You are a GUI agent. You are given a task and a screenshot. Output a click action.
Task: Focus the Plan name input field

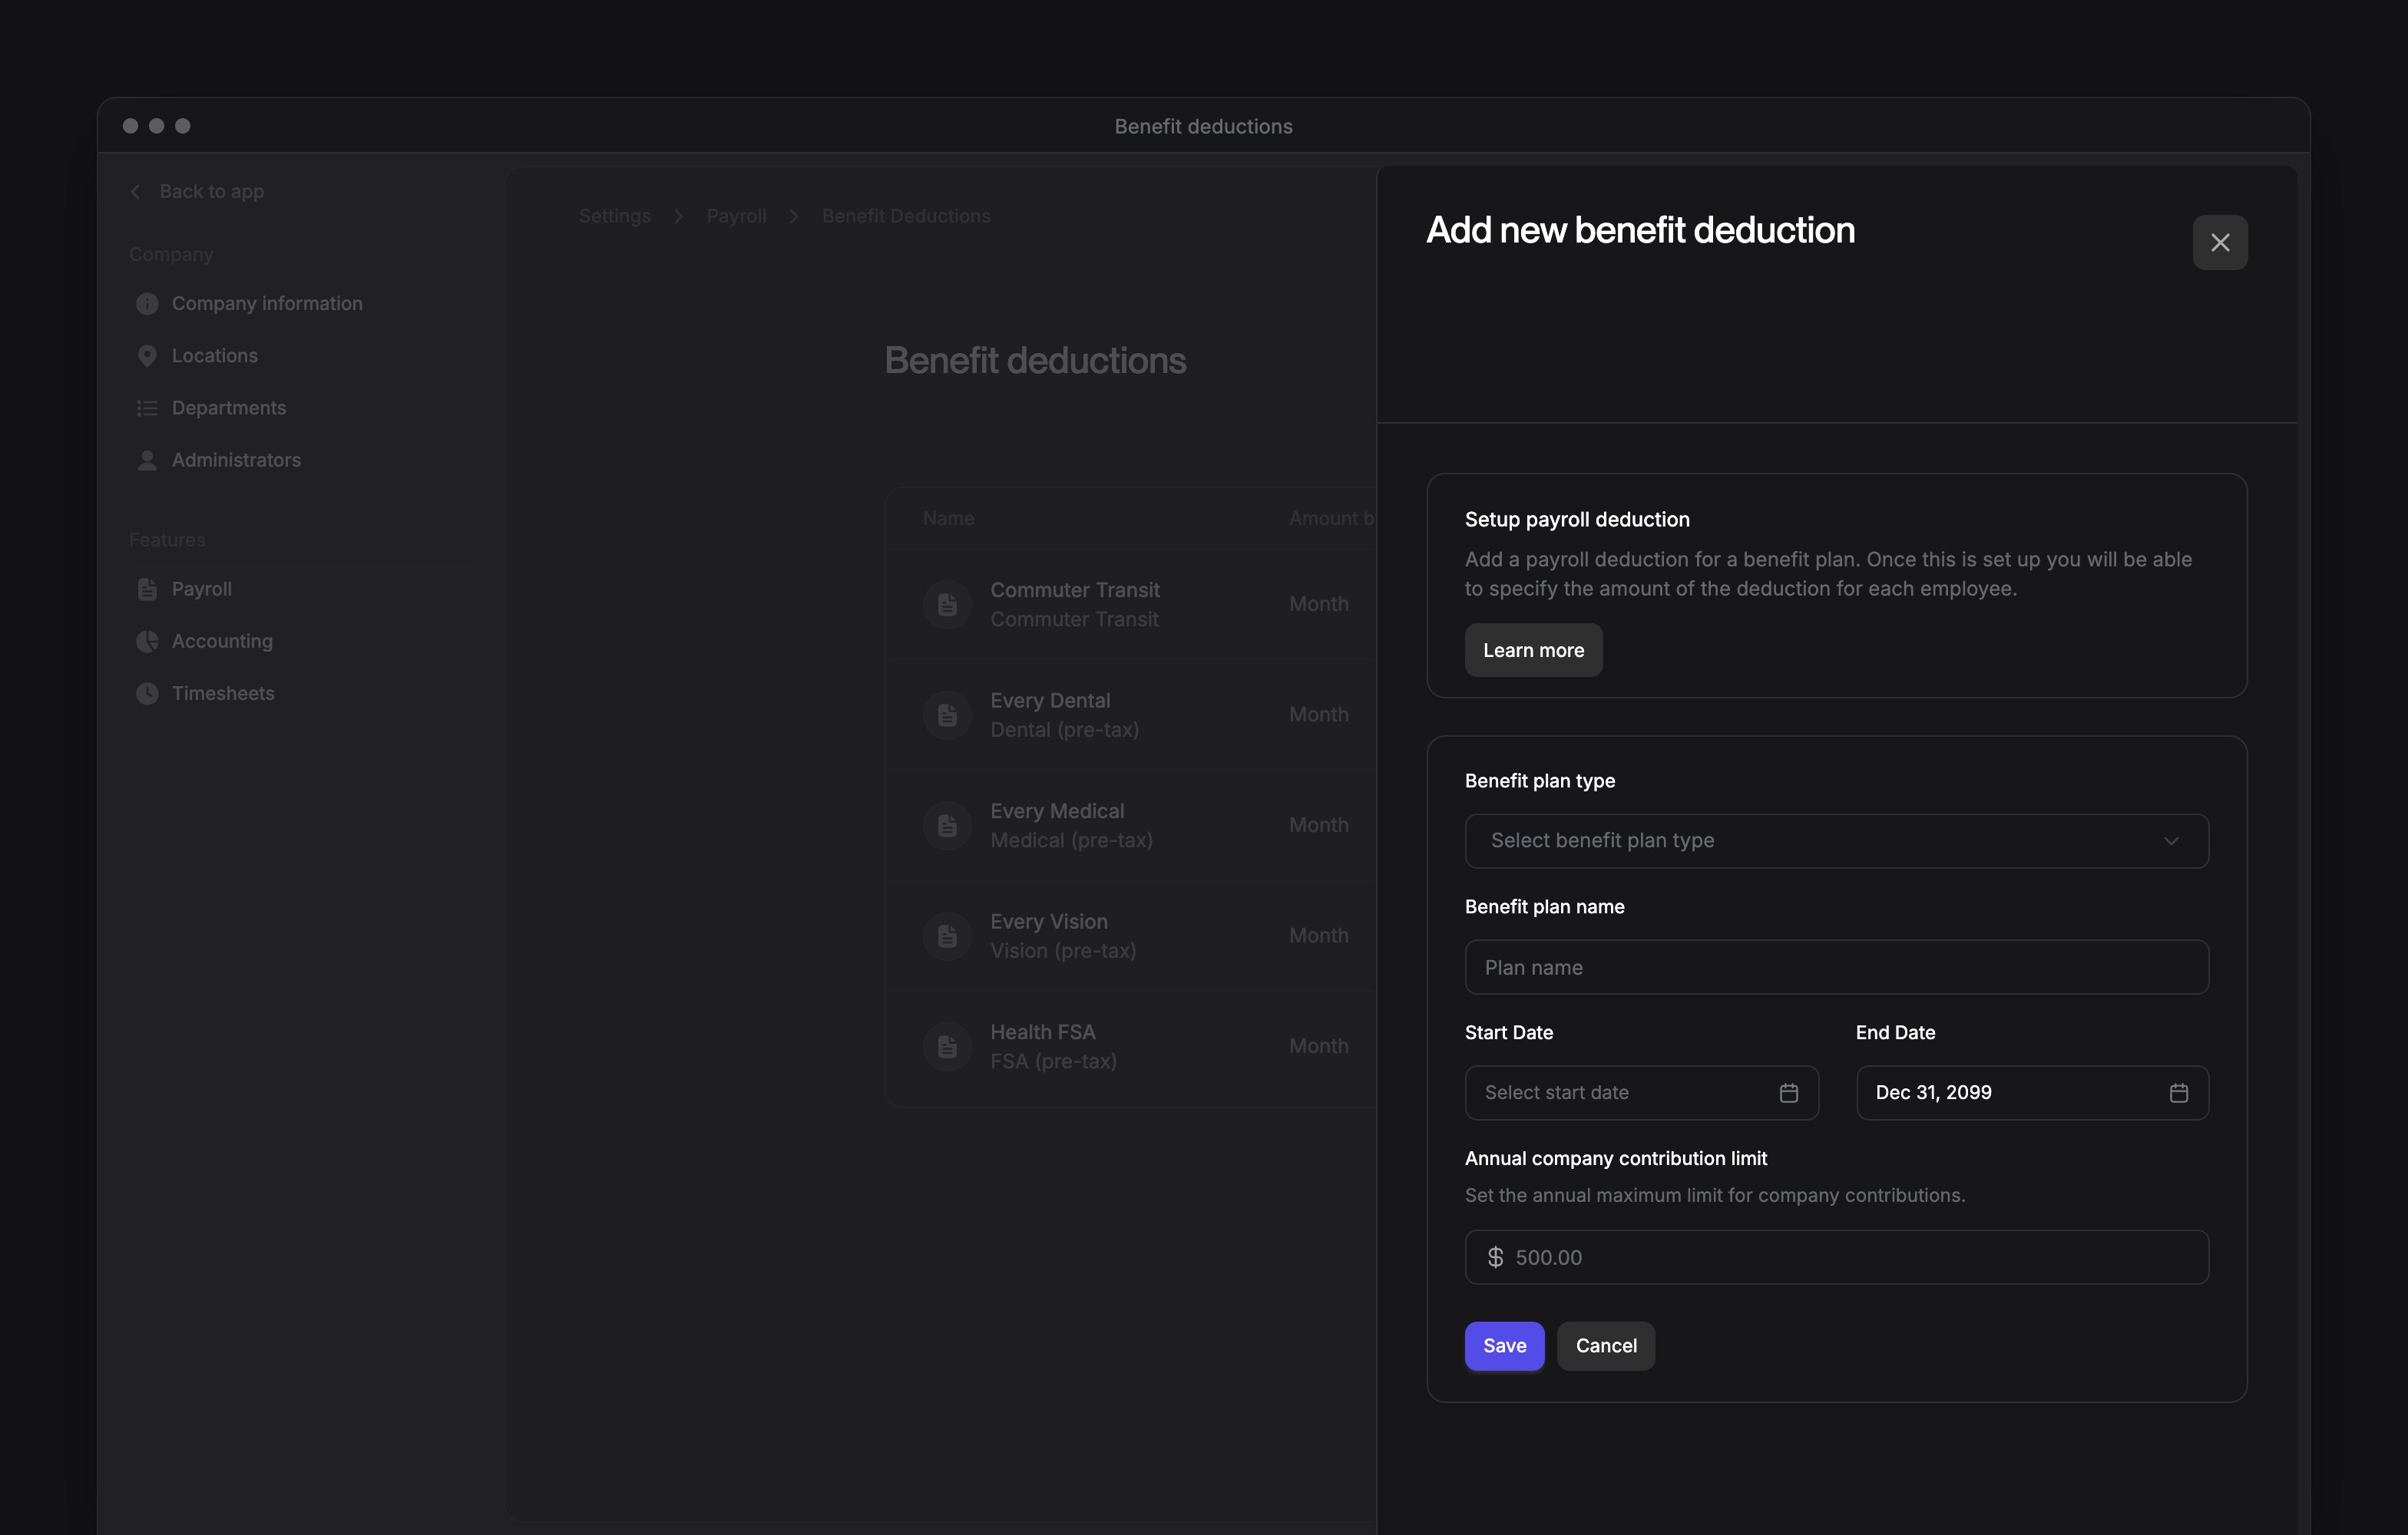pyautogui.click(x=1836, y=966)
